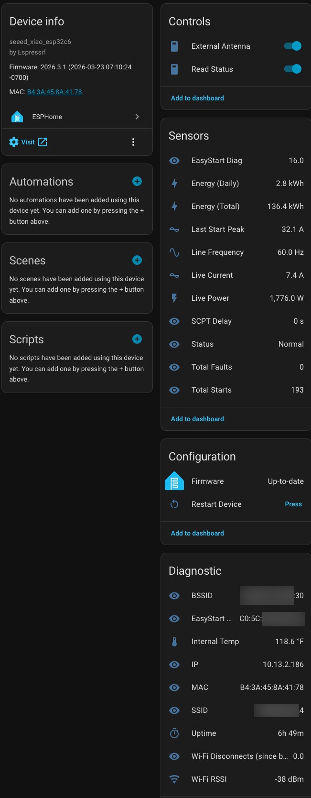Open the three-dot device menu
Viewport: 311px width, 798px height.
coord(133,142)
